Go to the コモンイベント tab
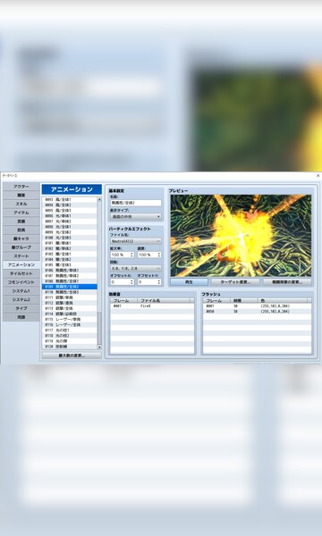 point(21,282)
